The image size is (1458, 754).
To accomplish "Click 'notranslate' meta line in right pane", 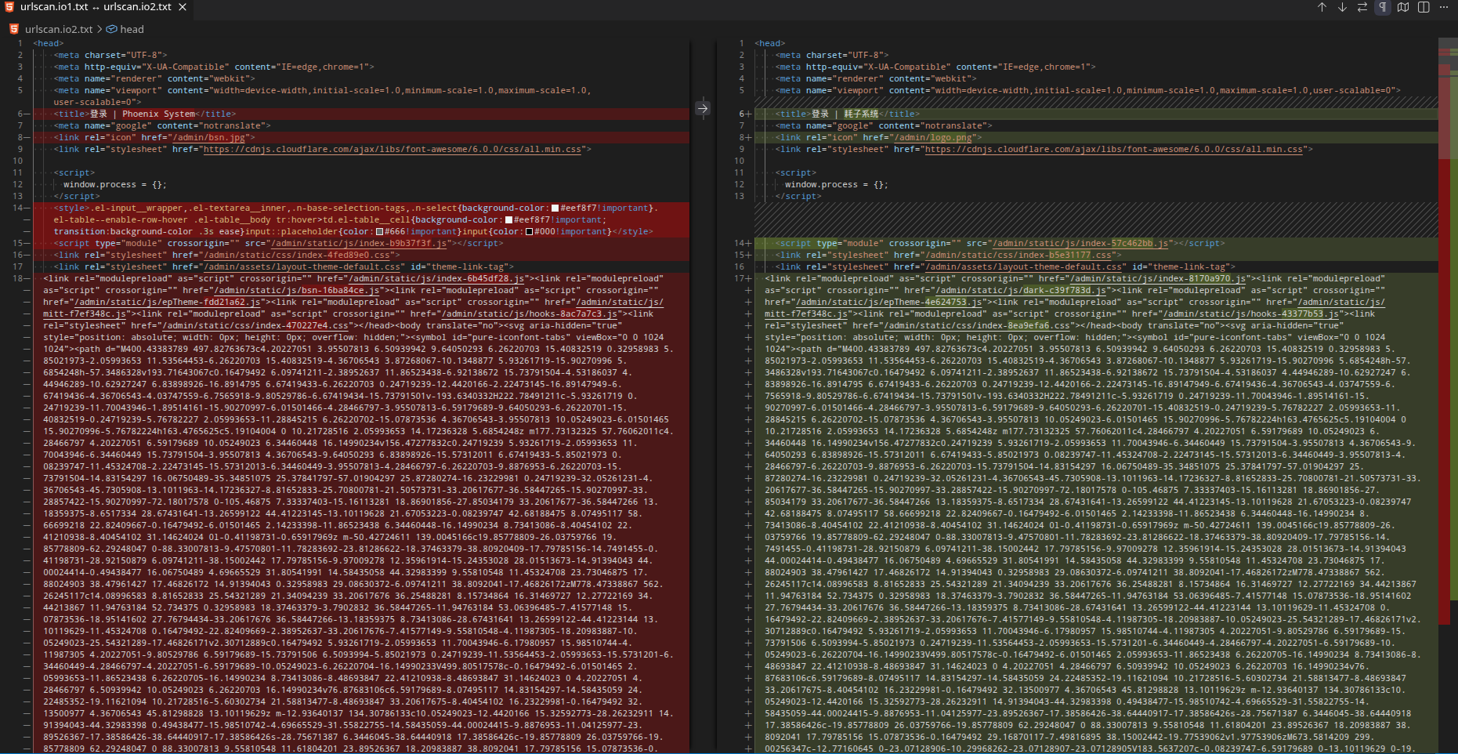I will [883, 125].
